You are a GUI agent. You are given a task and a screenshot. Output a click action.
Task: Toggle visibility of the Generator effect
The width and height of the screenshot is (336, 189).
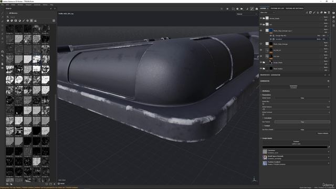pos(271,39)
